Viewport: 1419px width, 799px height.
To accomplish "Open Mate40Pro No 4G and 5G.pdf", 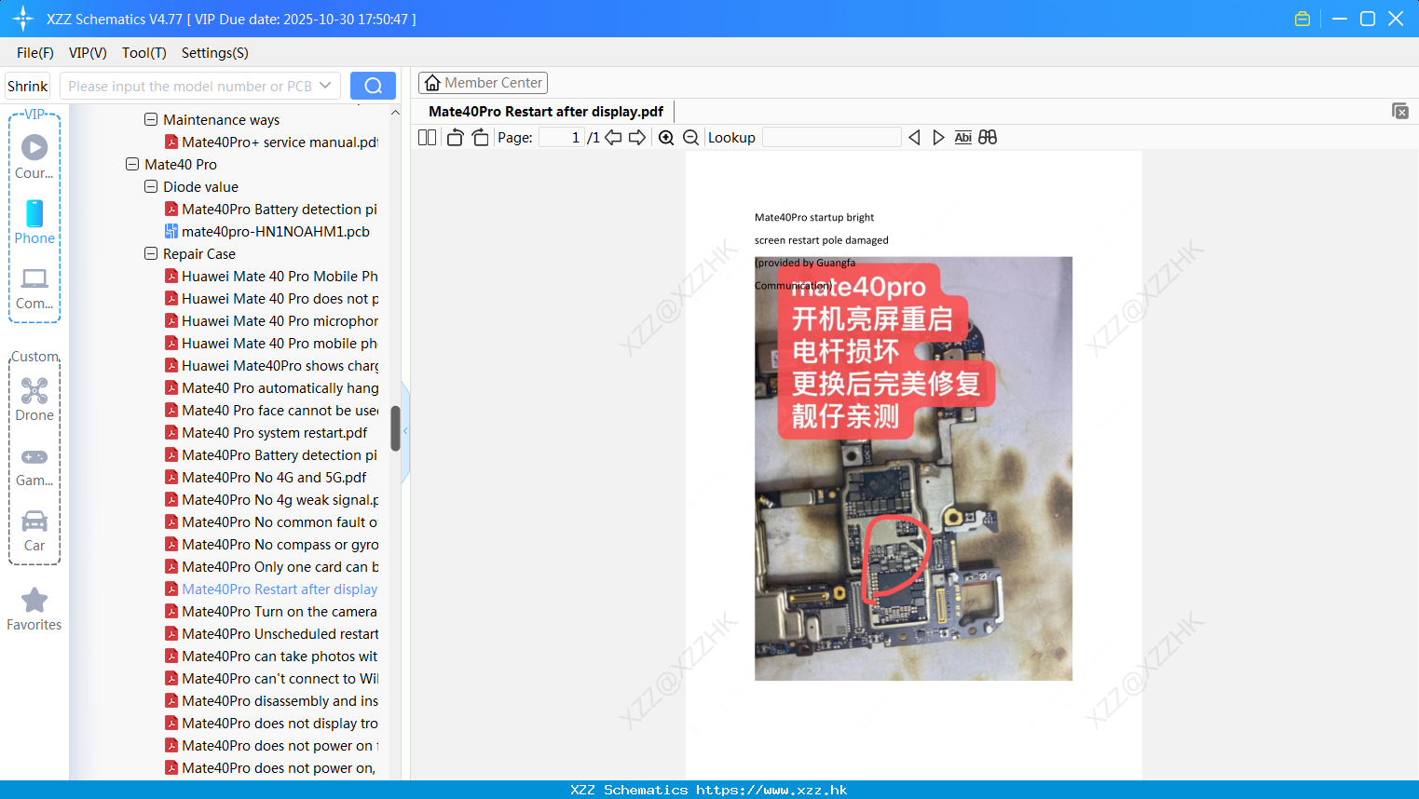I will pyautogui.click(x=266, y=477).
